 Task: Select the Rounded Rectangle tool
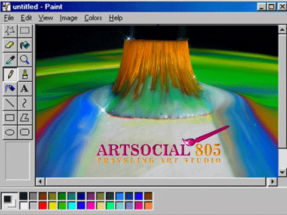[x=25, y=132]
